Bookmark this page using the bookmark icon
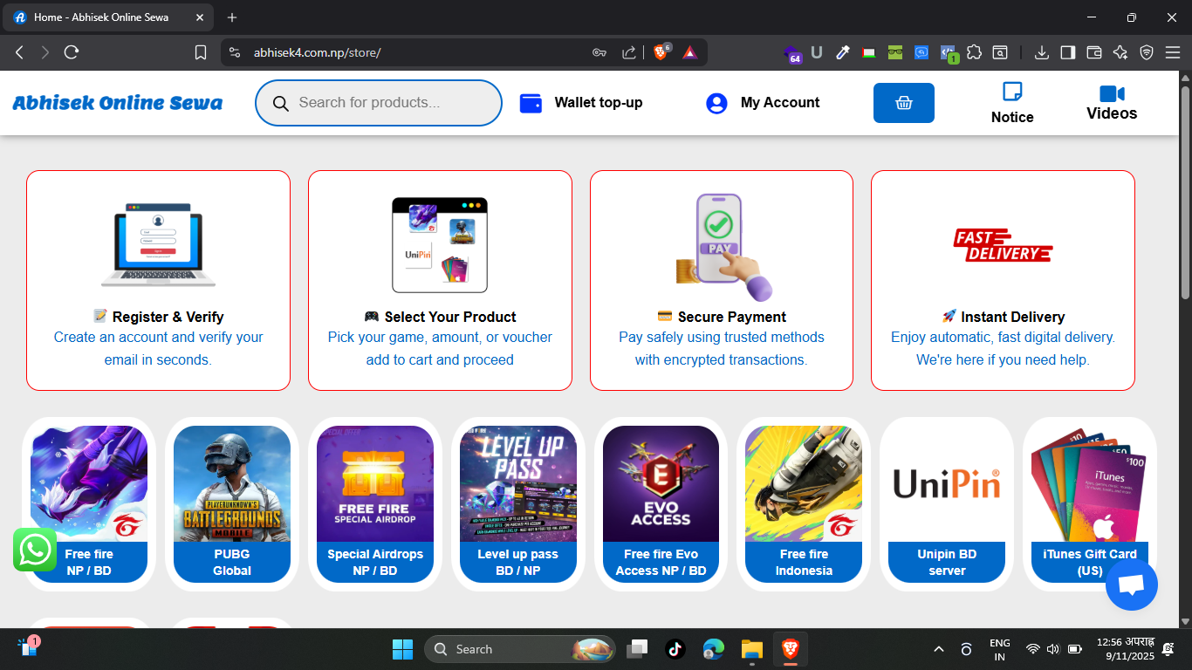The image size is (1192, 670). pyautogui.click(x=201, y=52)
